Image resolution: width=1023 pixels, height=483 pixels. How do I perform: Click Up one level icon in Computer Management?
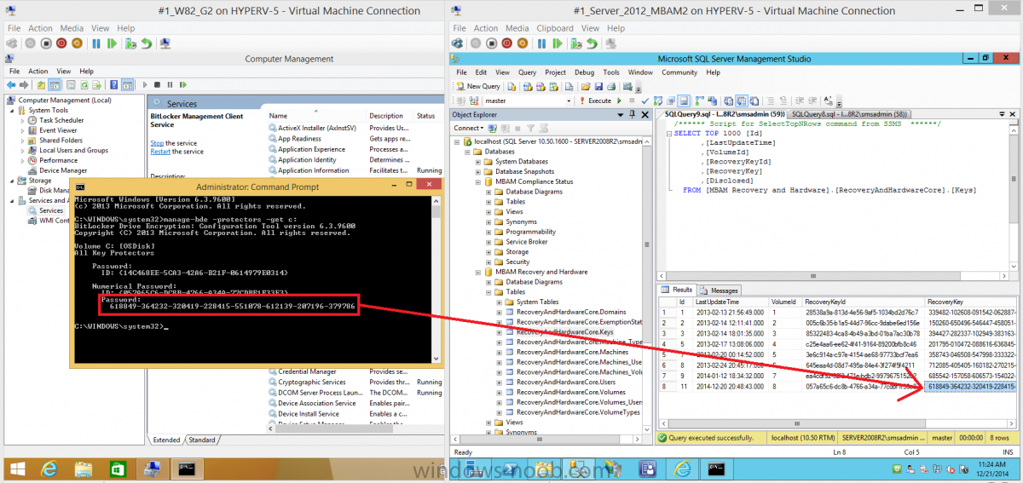tap(41, 84)
